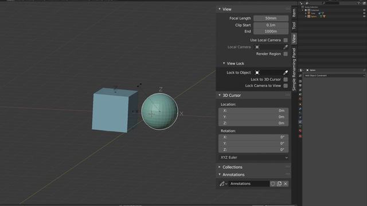The width and height of the screenshot is (367, 206).
Task: Open the Output properties tab
Action: pyautogui.click(x=300, y=85)
